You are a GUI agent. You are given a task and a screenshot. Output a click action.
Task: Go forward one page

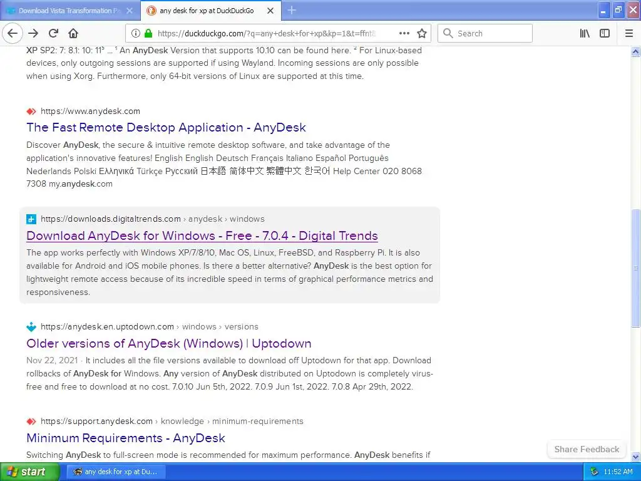pos(33,33)
